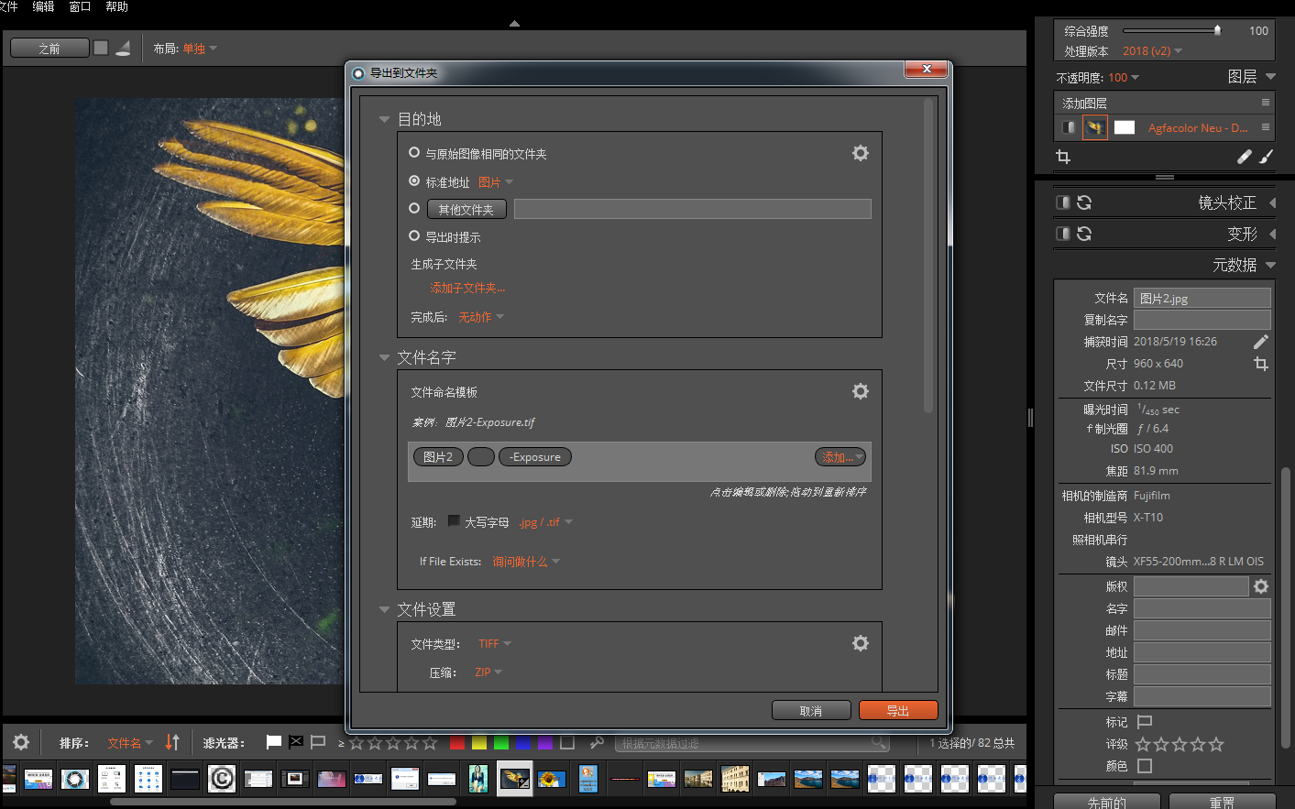Select the crop tool in the layers panel
Screen dimensions: 1295x809
pos(1062,156)
